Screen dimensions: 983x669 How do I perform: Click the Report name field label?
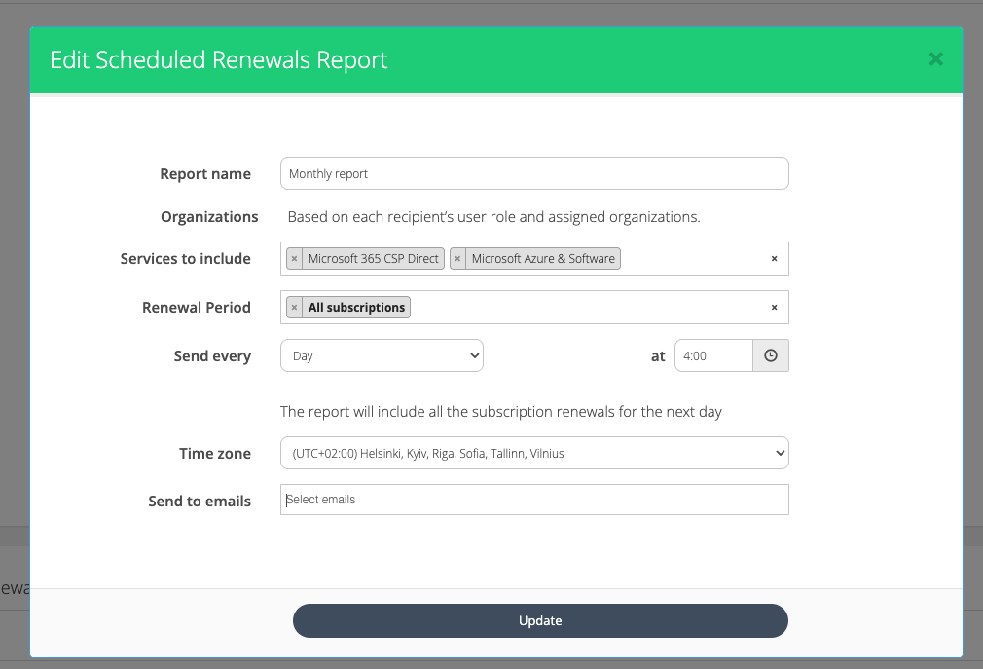(x=205, y=174)
